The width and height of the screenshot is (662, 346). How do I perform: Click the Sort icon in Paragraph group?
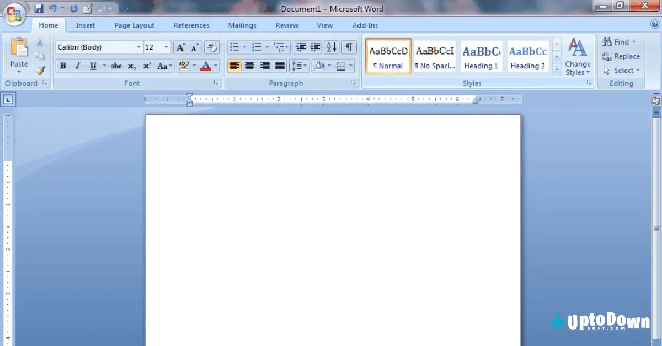coord(331,47)
